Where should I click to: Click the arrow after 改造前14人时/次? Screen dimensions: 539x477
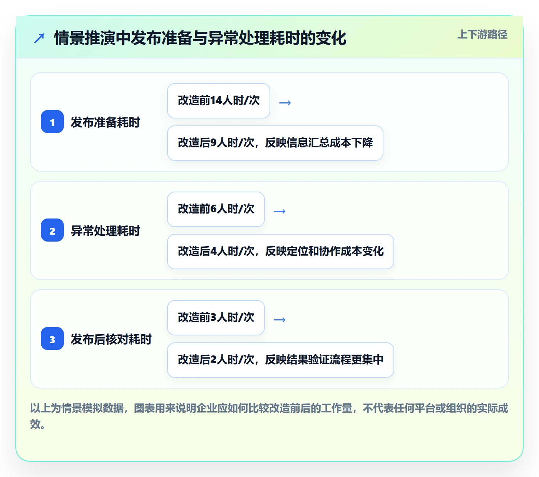click(285, 103)
